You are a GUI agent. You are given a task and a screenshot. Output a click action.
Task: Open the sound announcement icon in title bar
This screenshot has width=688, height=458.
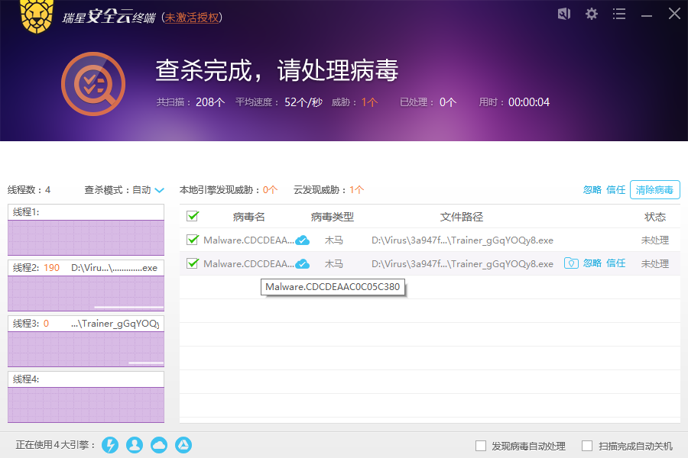564,14
